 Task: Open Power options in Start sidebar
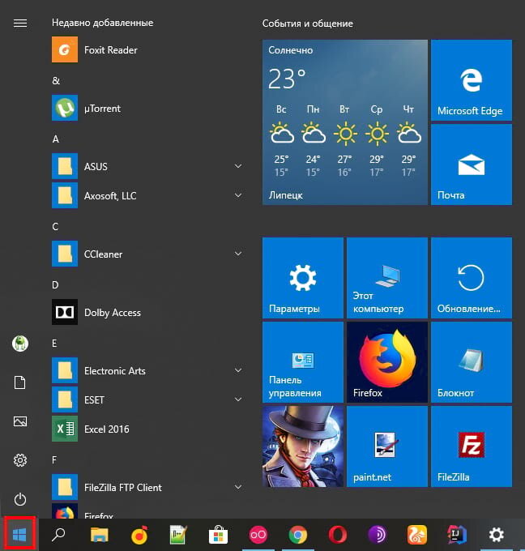click(x=20, y=499)
